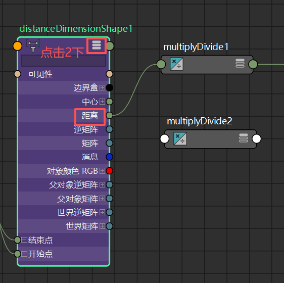
Task: Click the red 对象颜色 RGB output port
Action: click(x=109, y=171)
